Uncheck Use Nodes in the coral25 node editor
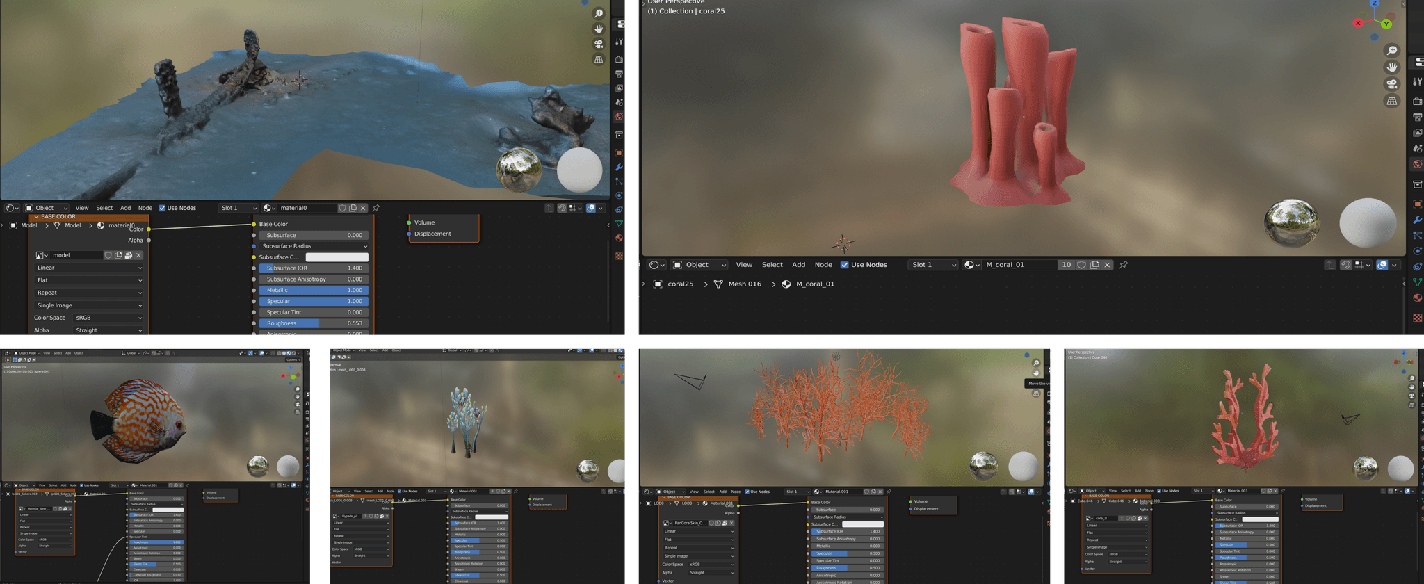Screen dimensions: 1424x584 tap(844, 265)
